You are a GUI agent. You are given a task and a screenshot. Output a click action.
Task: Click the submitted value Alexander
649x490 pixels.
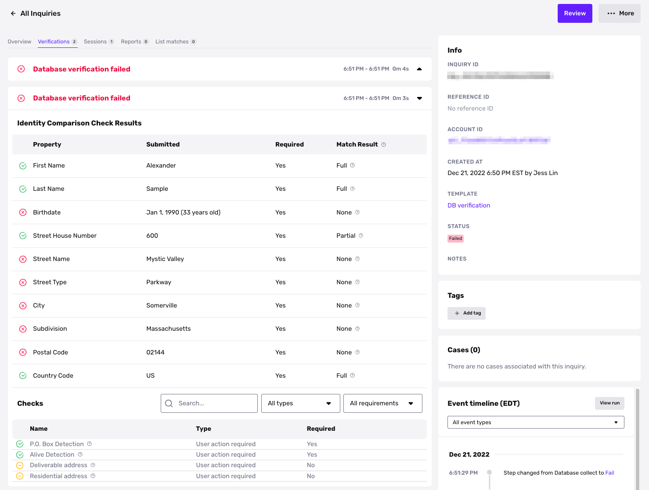tap(161, 165)
